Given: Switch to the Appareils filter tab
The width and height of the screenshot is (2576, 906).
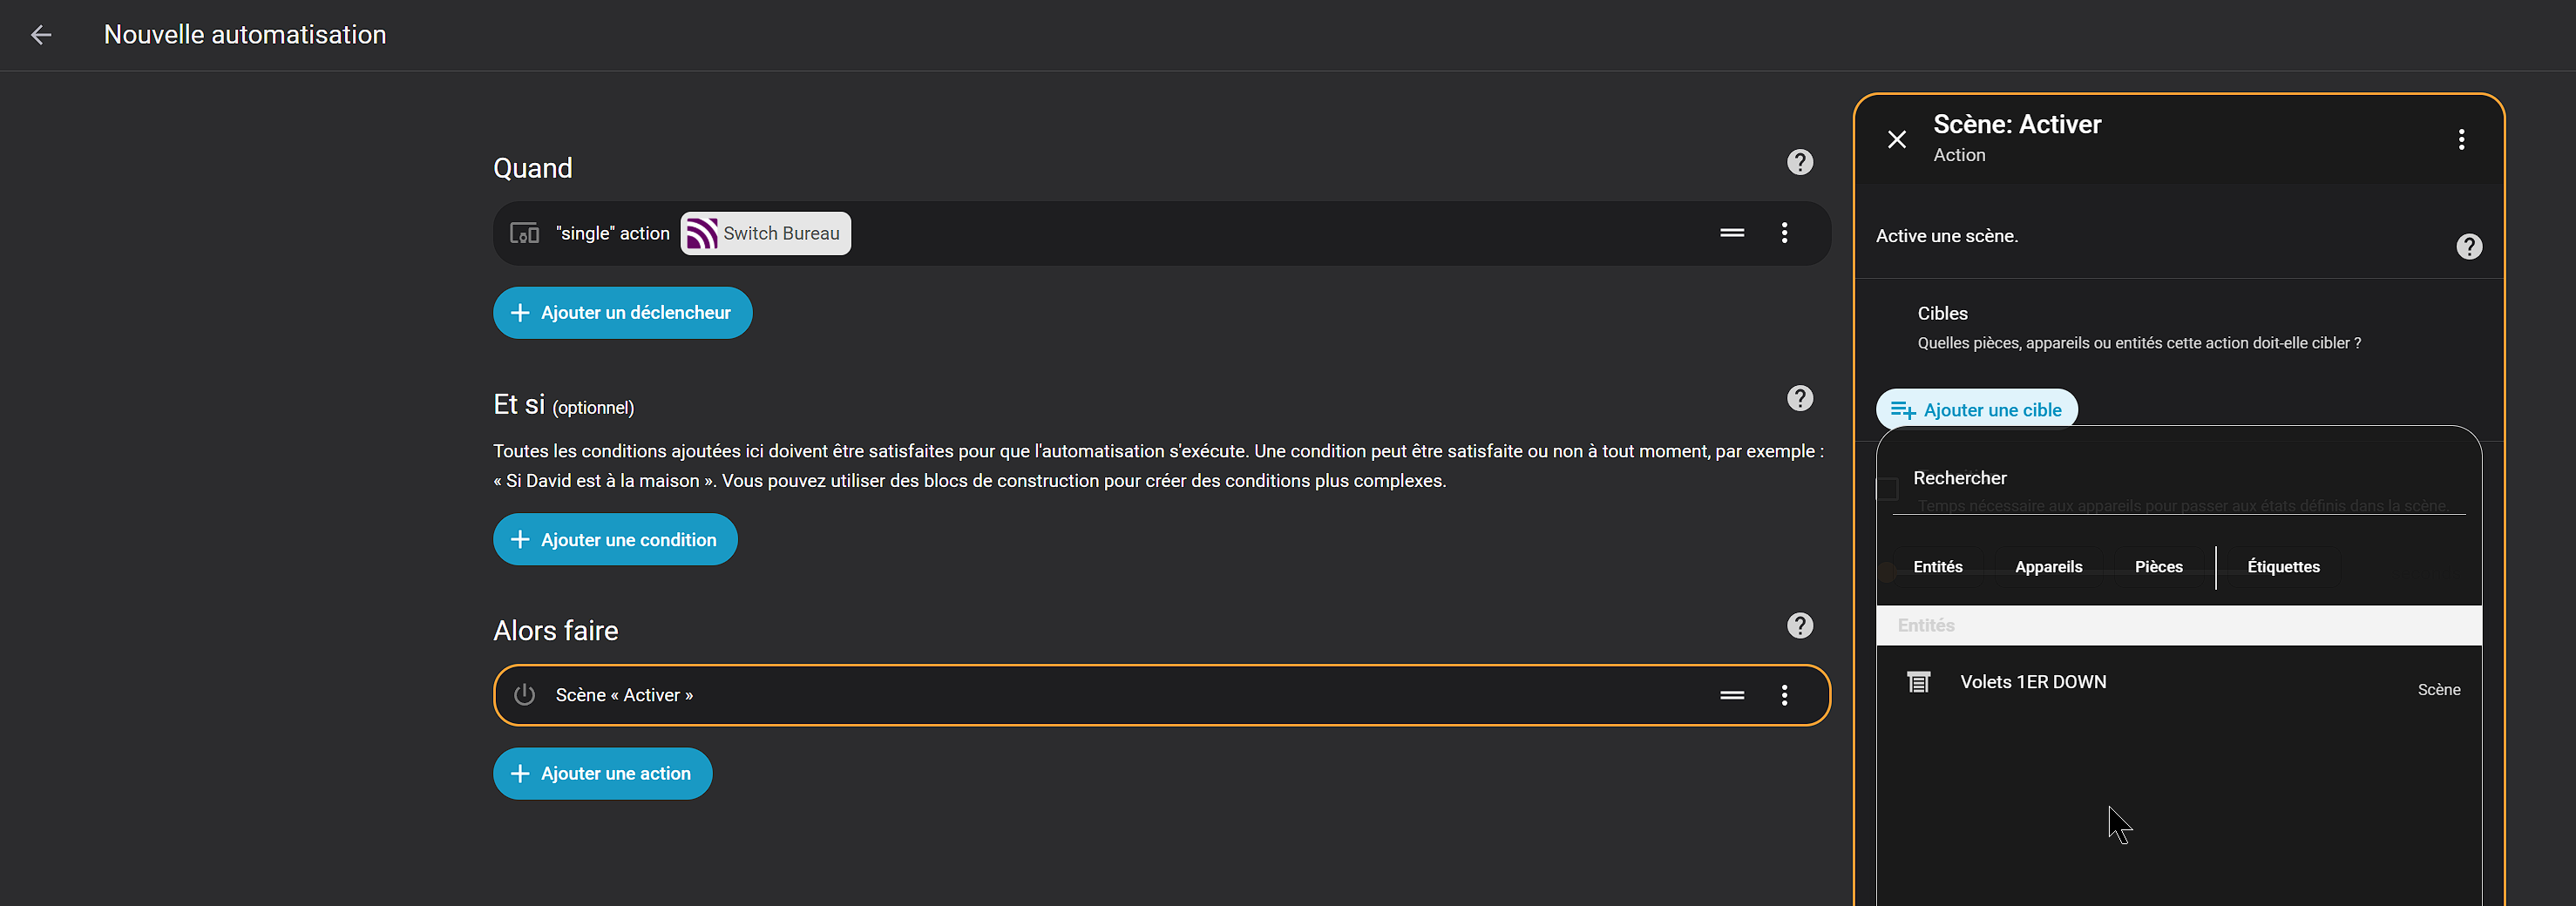Looking at the screenshot, I should [x=2048, y=567].
